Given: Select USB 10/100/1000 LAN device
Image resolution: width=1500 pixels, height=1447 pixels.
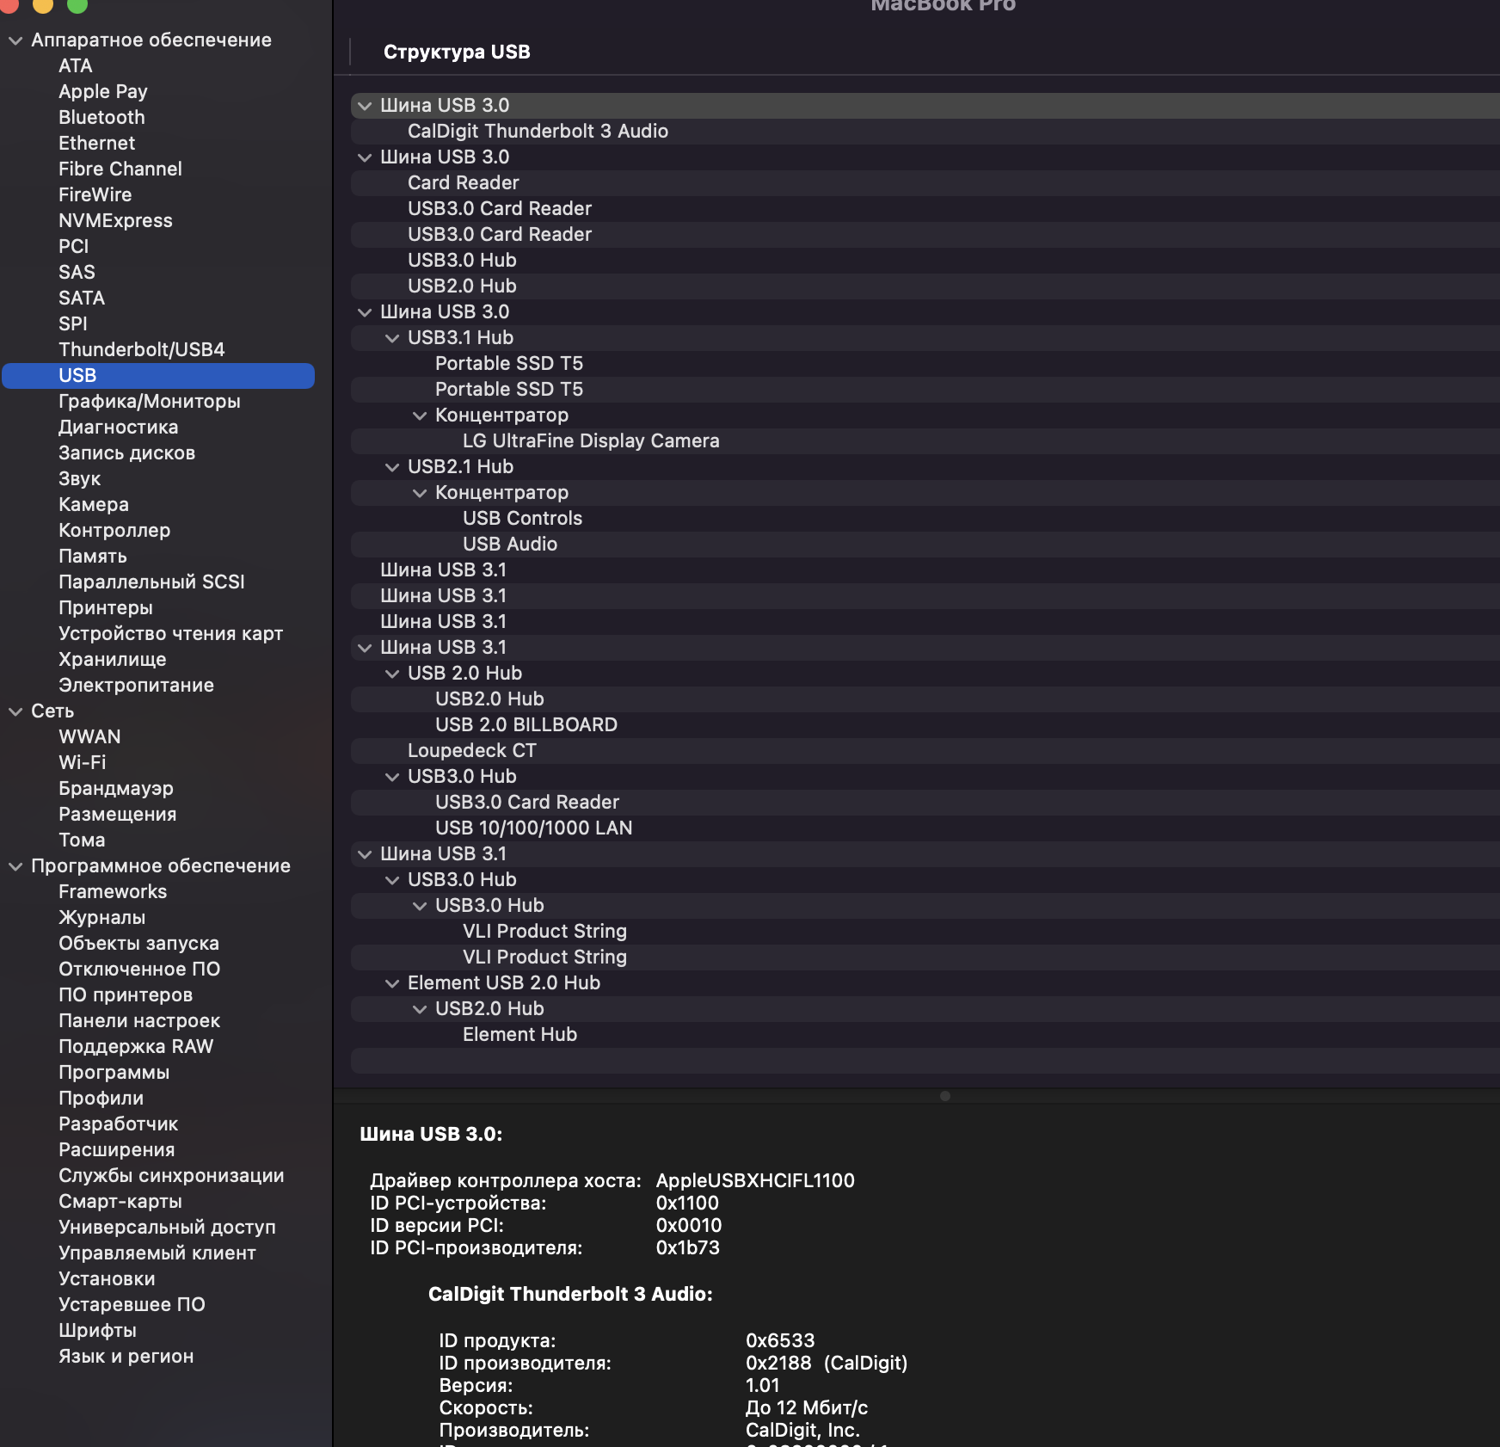Looking at the screenshot, I should 533,828.
